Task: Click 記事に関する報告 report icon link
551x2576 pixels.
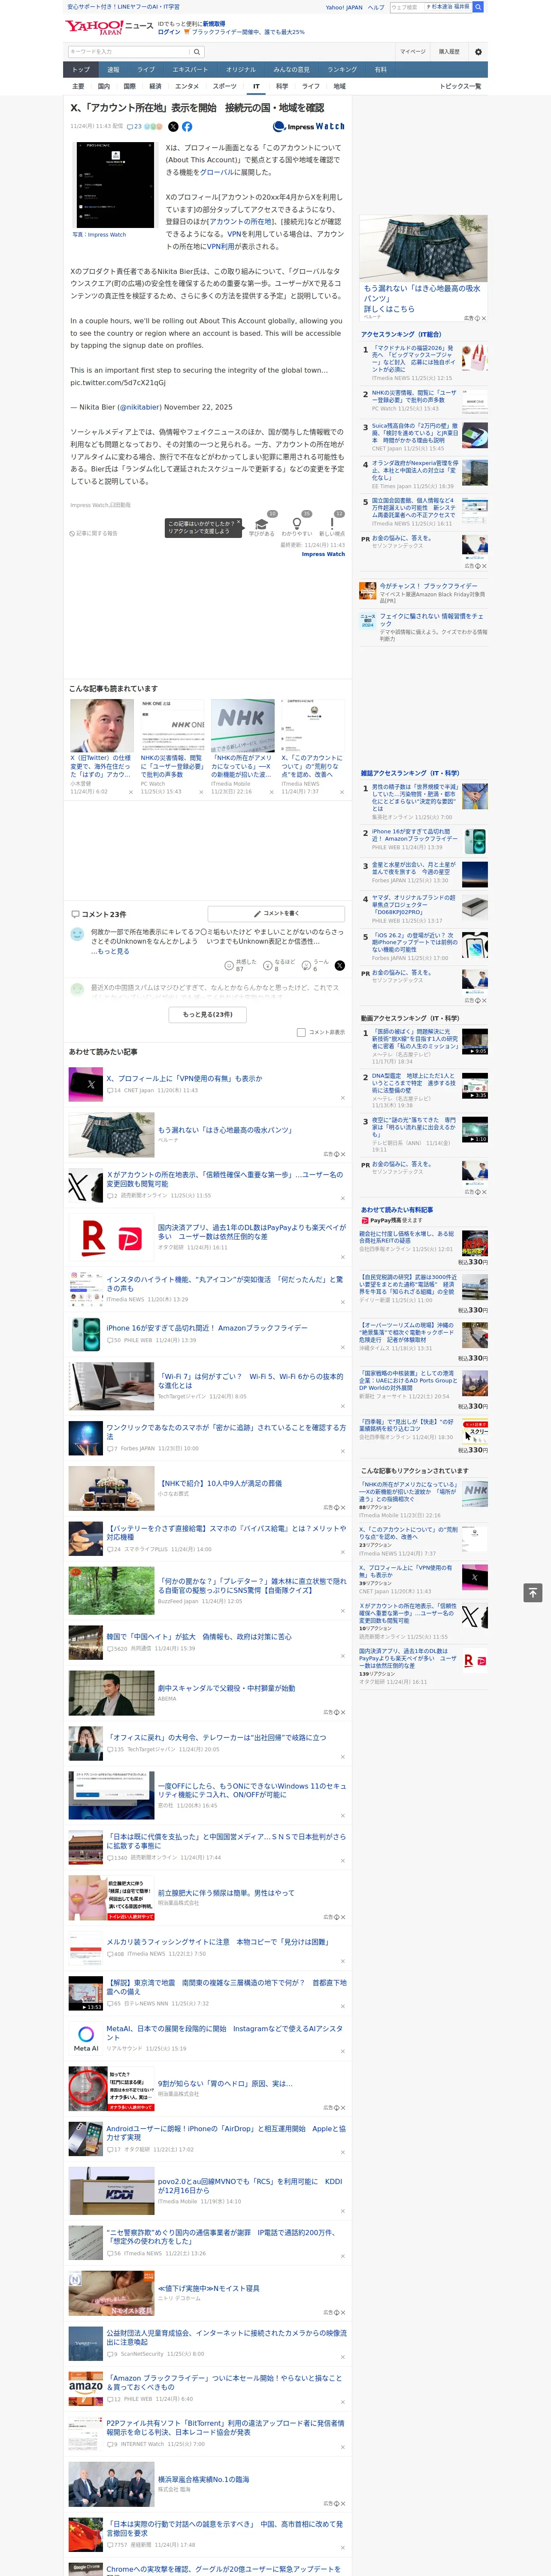Action: (93, 533)
